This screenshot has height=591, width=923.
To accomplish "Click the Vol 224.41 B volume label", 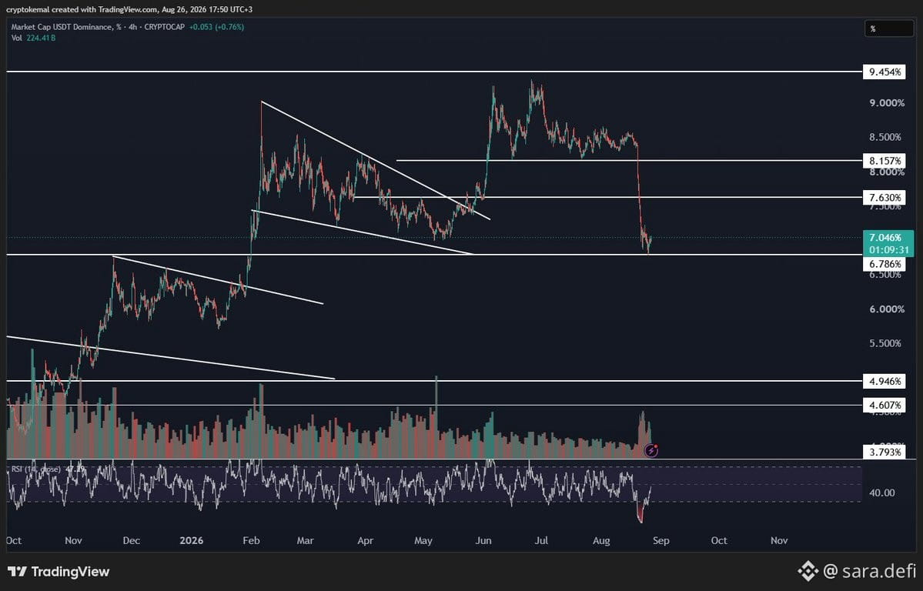I will pos(34,38).
